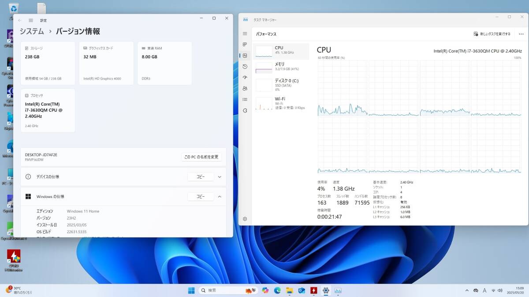Select ディスク 0 (C:) in performance list
This screenshot has width=529, height=297.
coord(282,84)
